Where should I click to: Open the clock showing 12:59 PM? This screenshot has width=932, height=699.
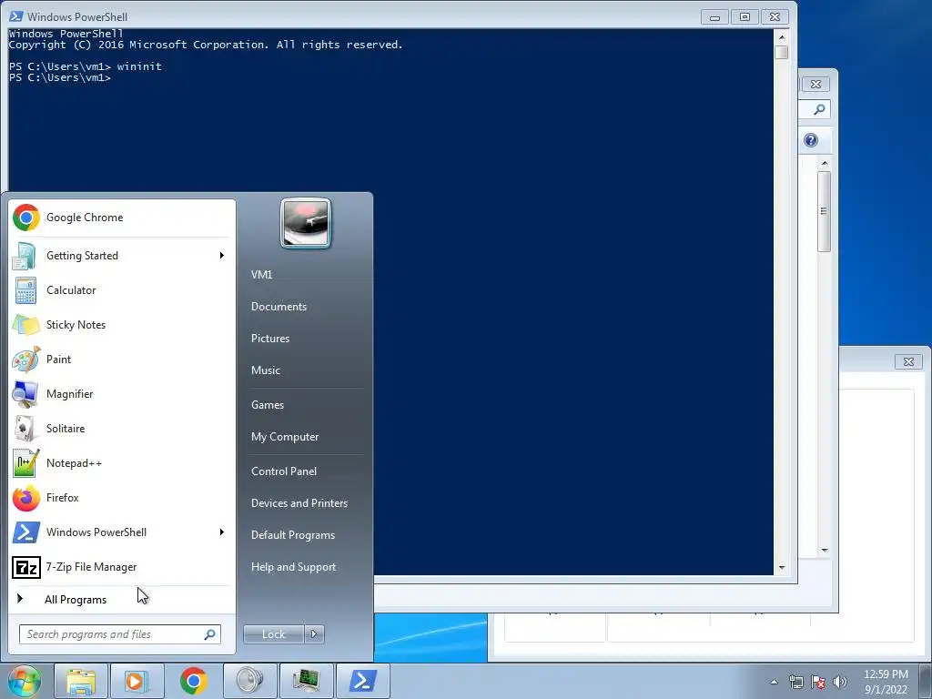pos(886,682)
